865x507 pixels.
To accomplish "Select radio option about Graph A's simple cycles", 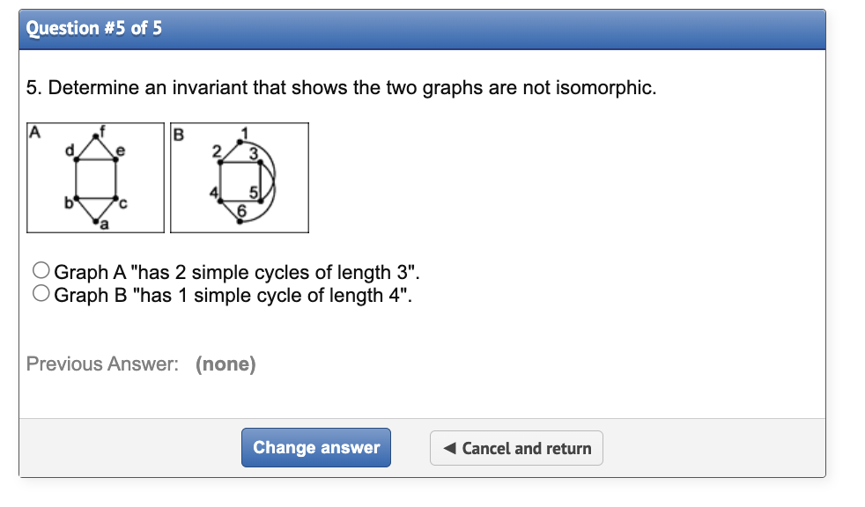I will tap(41, 269).
